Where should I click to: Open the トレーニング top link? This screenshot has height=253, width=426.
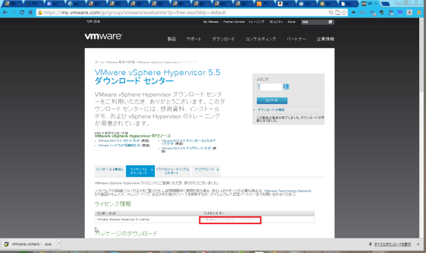257,22
